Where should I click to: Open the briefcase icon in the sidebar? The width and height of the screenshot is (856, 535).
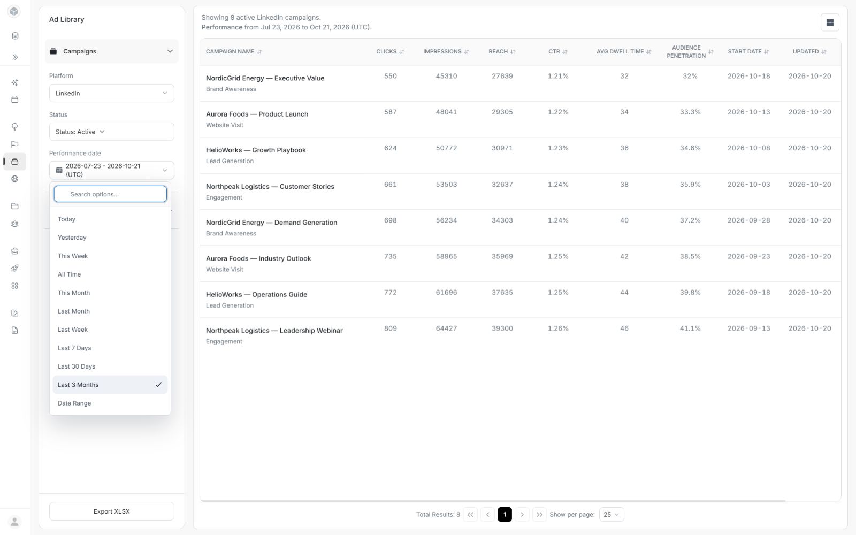pyautogui.click(x=15, y=251)
